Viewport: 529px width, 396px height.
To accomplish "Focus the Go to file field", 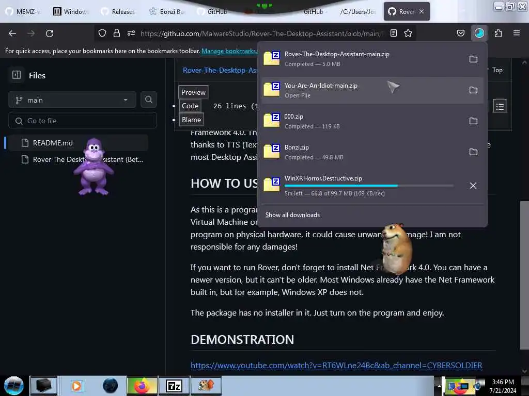I will (x=83, y=121).
